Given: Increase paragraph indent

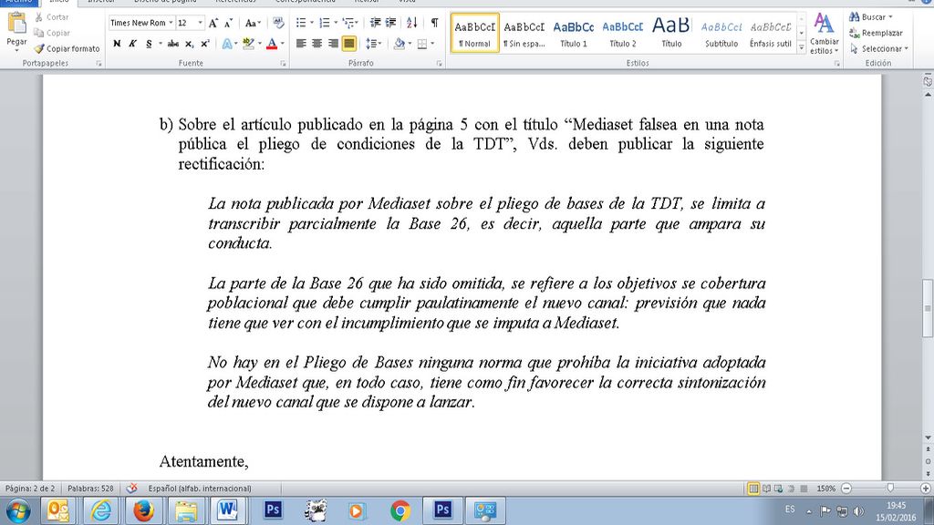Looking at the screenshot, I should coord(390,23).
